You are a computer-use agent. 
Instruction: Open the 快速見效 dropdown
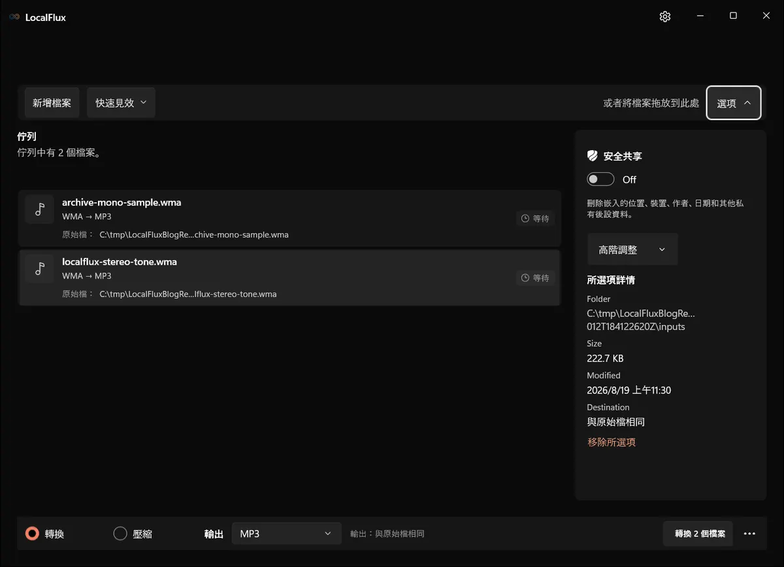click(121, 103)
